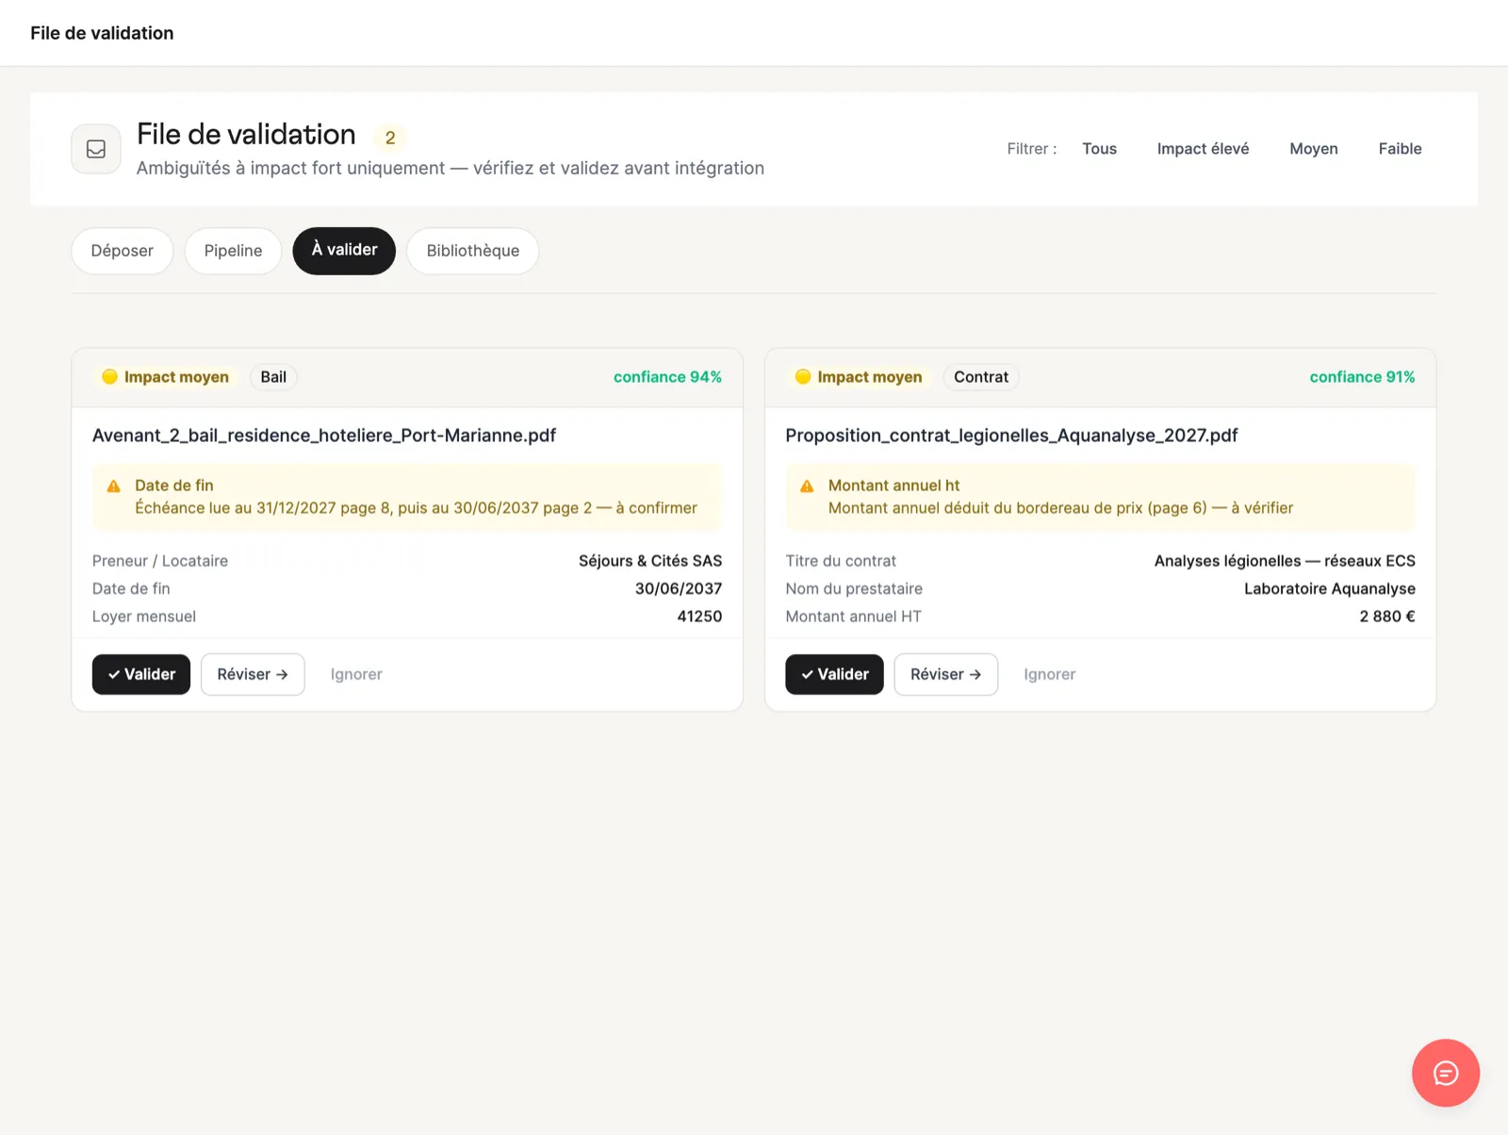Filter by Tous

1099,149
